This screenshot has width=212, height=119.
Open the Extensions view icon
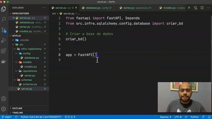click(4, 51)
